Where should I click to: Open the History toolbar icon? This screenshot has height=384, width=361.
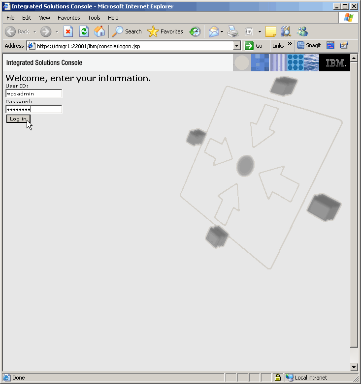click(x=195, y=31)
